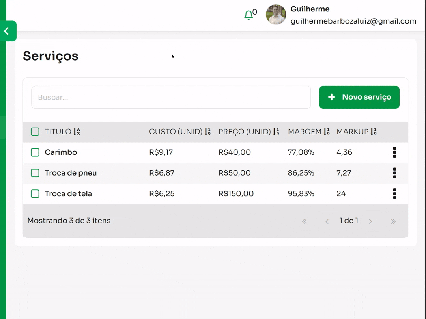
Task: Click the Novo serviço button
Action: 359,97
